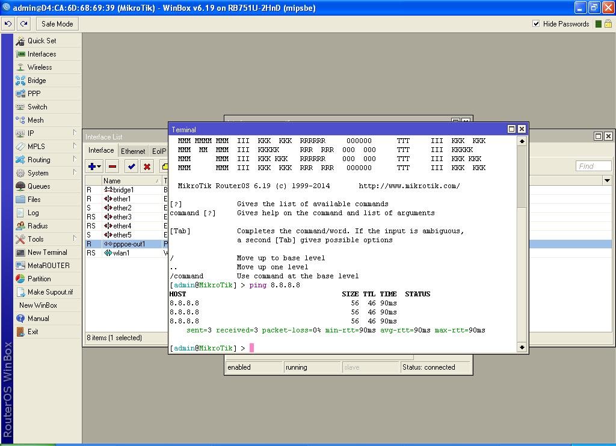Image resolution: width=616 pixels, height=446 pixels.
Task: Click the Terminal window title bar
Action: [x=338, y=129]
